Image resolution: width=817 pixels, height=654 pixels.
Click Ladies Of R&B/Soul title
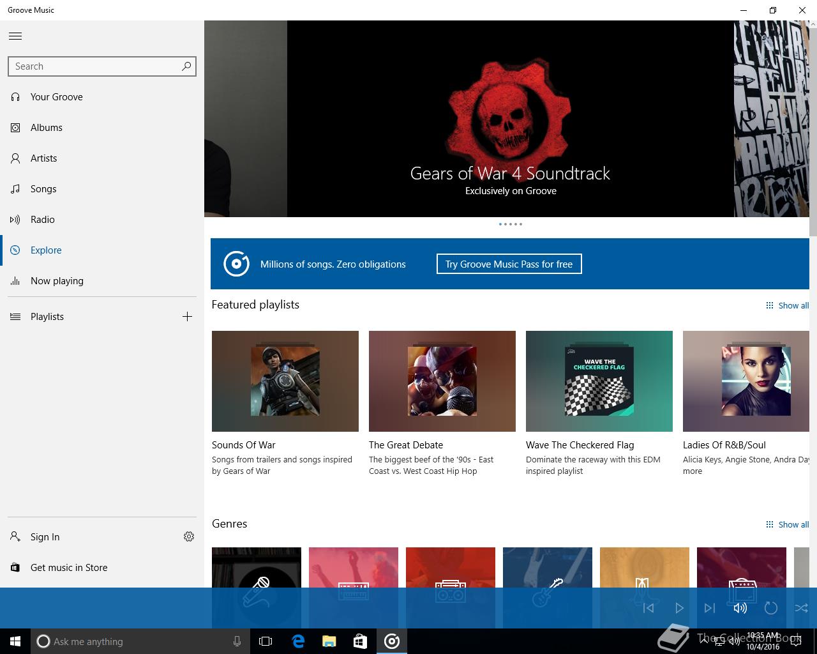(724, 445)
